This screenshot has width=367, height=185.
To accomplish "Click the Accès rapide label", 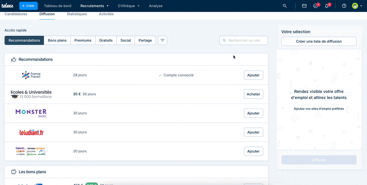I will (16, 30).
